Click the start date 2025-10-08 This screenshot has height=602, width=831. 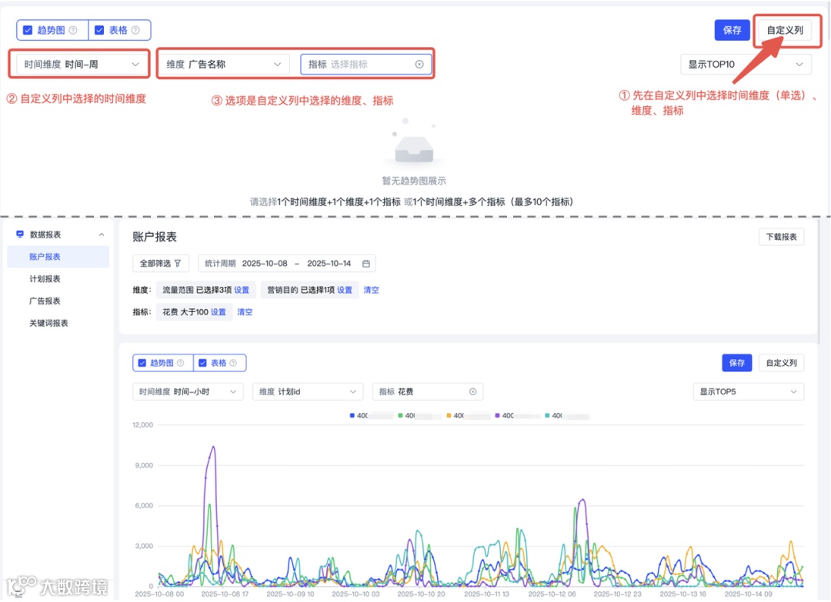click(265, 263)
